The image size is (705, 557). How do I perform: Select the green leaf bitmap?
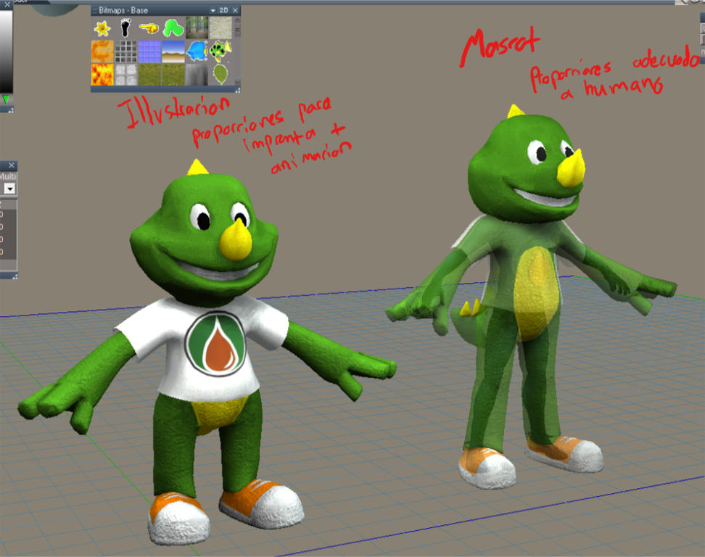(220, 75)
